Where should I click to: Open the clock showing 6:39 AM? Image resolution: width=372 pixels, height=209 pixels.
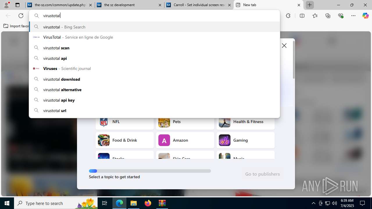(347, 203)
